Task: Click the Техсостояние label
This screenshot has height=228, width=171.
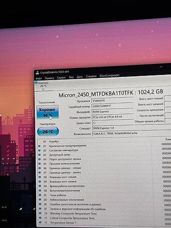Action: (x=47, y=102)
